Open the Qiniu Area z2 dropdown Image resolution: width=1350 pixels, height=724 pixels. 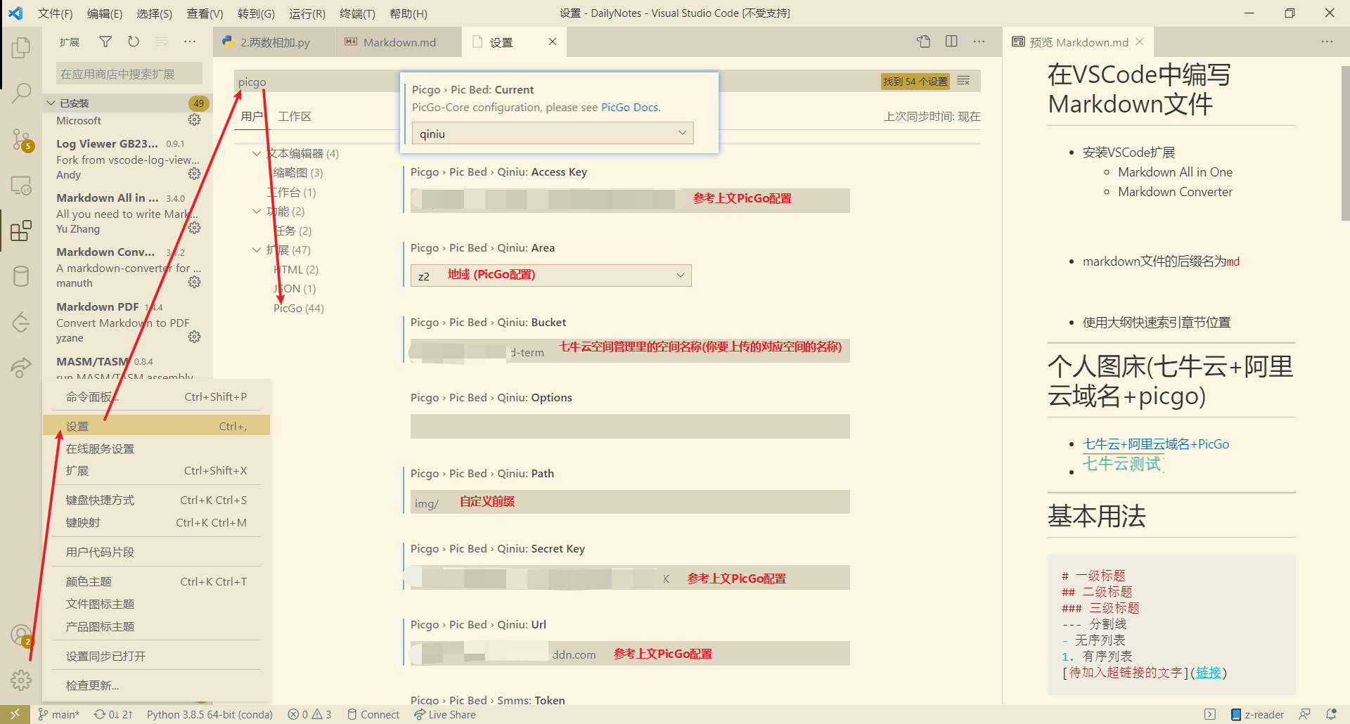point(551,276)
